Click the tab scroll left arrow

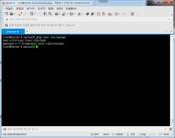(164, 31)
